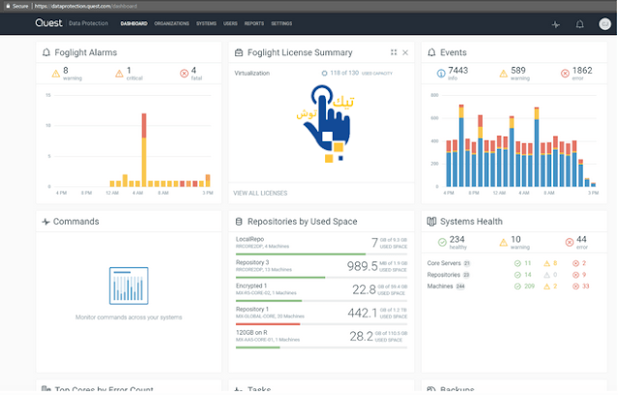Click the browser address bar URL
This screenshot has height=395, width=618.
85,6
